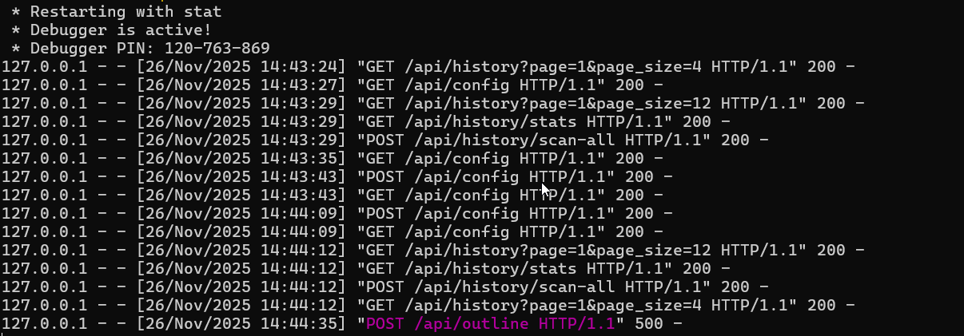
Task: Click the 14:43:35 GET /api/config line
Action: (x=333, y=158)
